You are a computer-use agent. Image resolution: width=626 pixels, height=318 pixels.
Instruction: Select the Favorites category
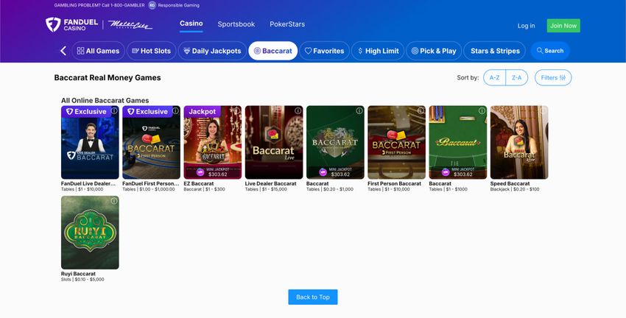(x=324, y=51)
